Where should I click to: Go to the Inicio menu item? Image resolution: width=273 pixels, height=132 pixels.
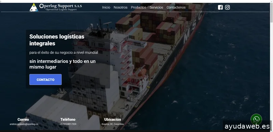(106, 7)
